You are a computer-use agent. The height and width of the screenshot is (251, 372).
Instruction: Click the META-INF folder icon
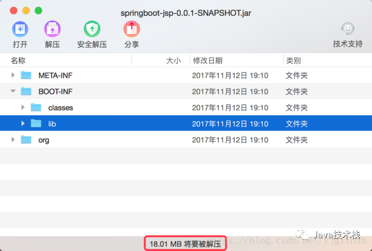(26, 75)
